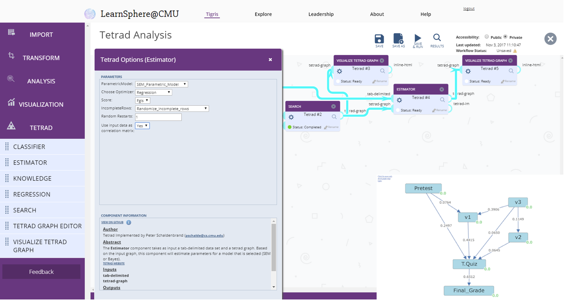
Task: Open the Tigris tab
Action: [212, 14]
